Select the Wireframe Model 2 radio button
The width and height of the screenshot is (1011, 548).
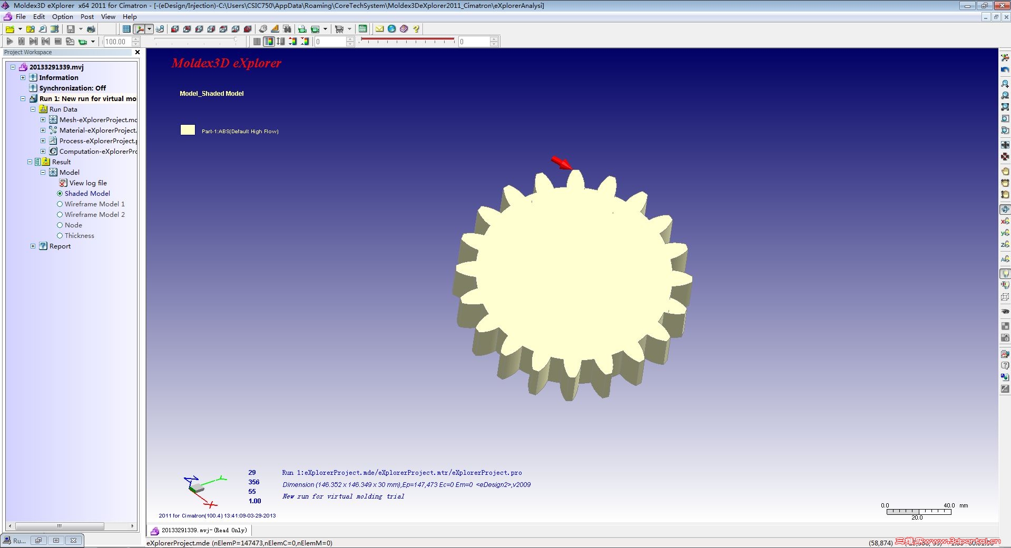(60, 214)
